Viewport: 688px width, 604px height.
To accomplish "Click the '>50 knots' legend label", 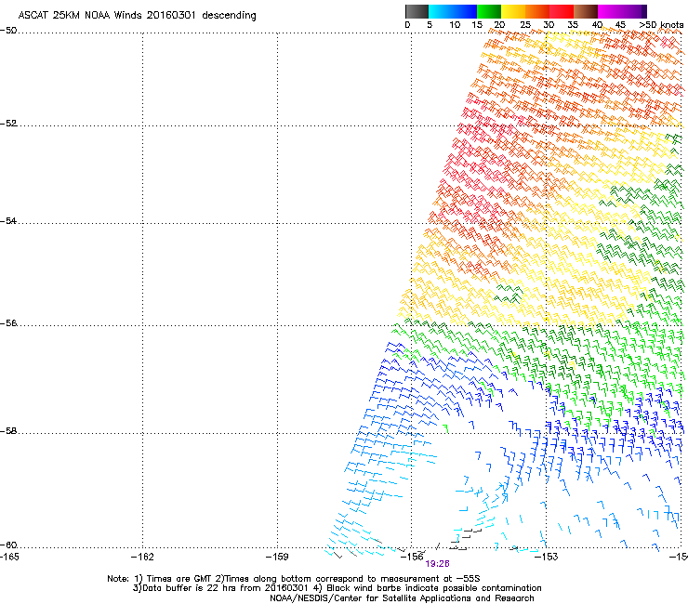I will click(661, 25).
